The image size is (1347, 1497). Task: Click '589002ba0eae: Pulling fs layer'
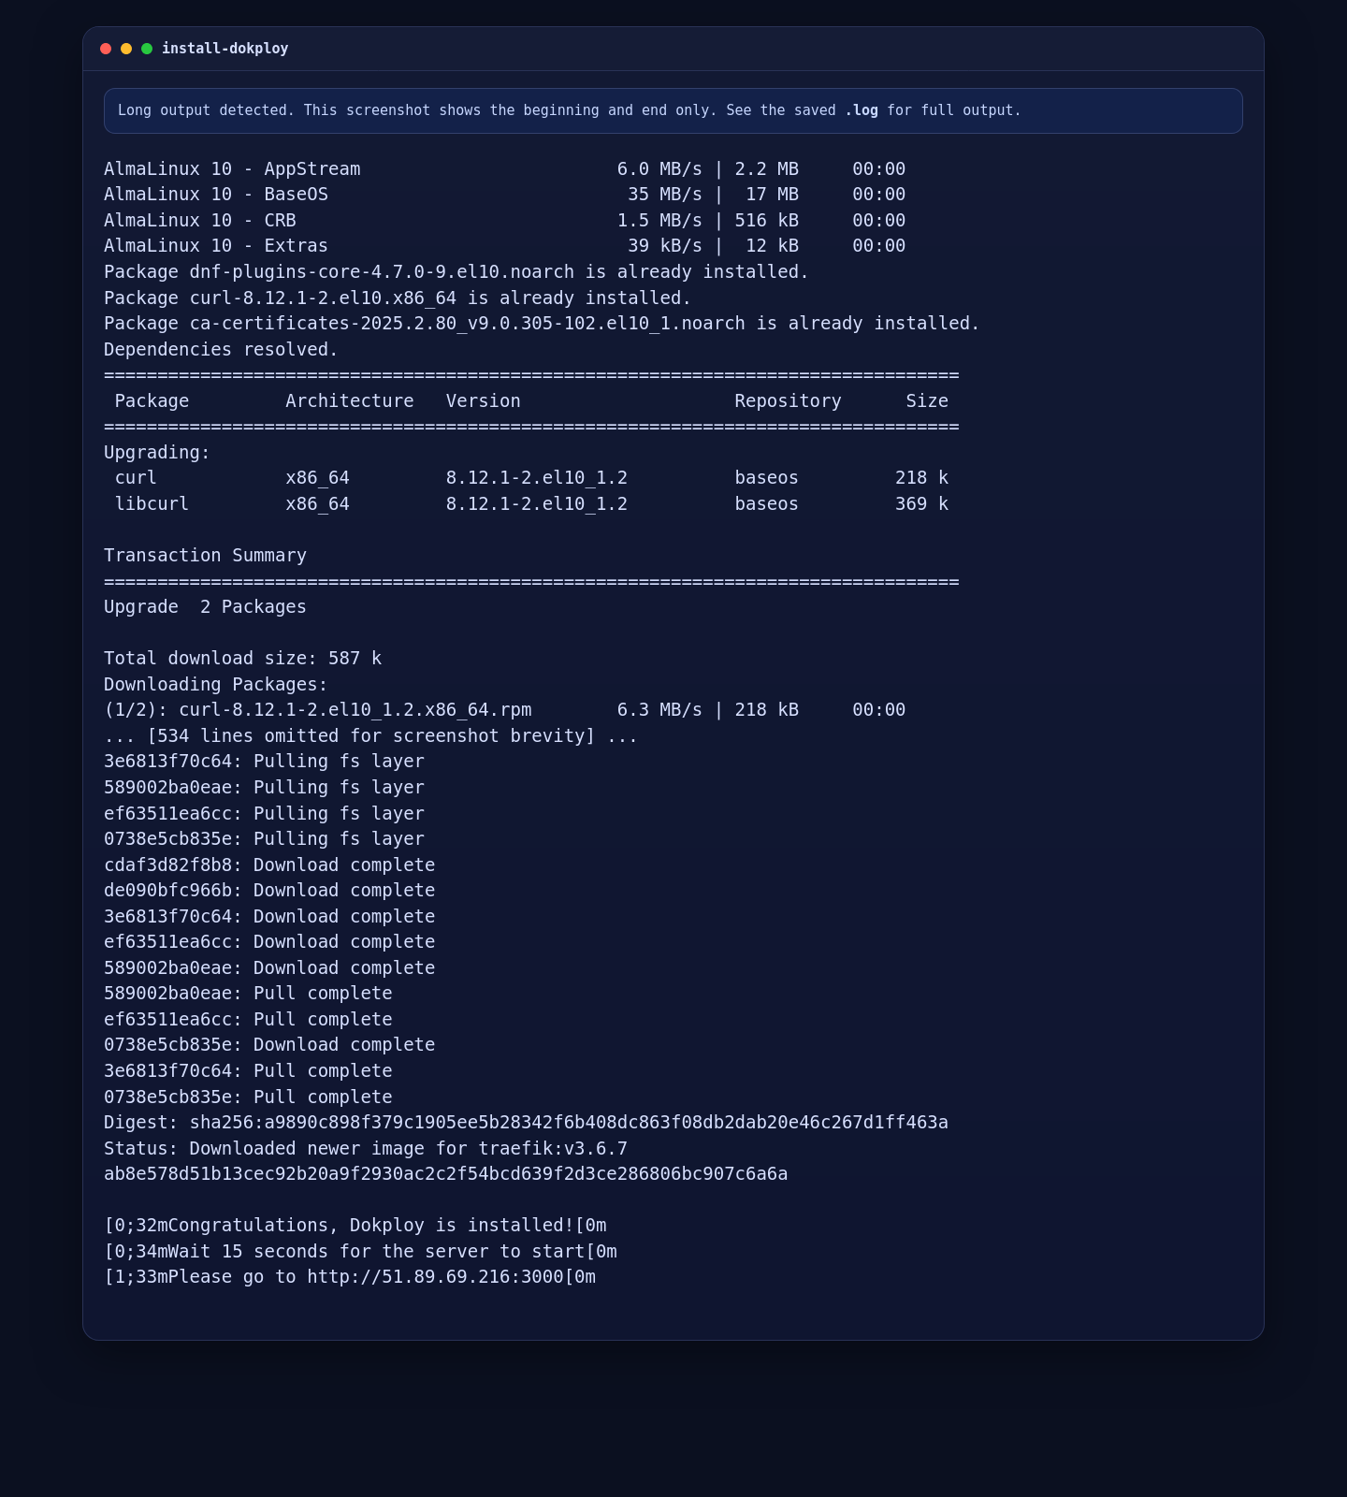pos(264,788)
